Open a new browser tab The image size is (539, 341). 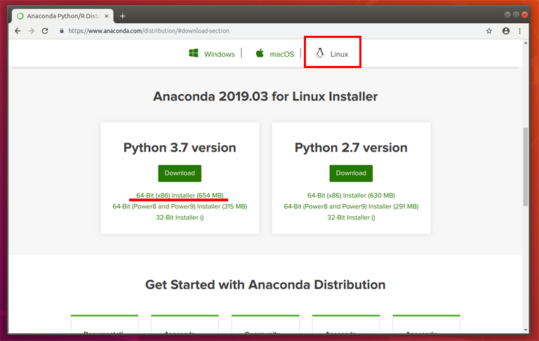122,16
